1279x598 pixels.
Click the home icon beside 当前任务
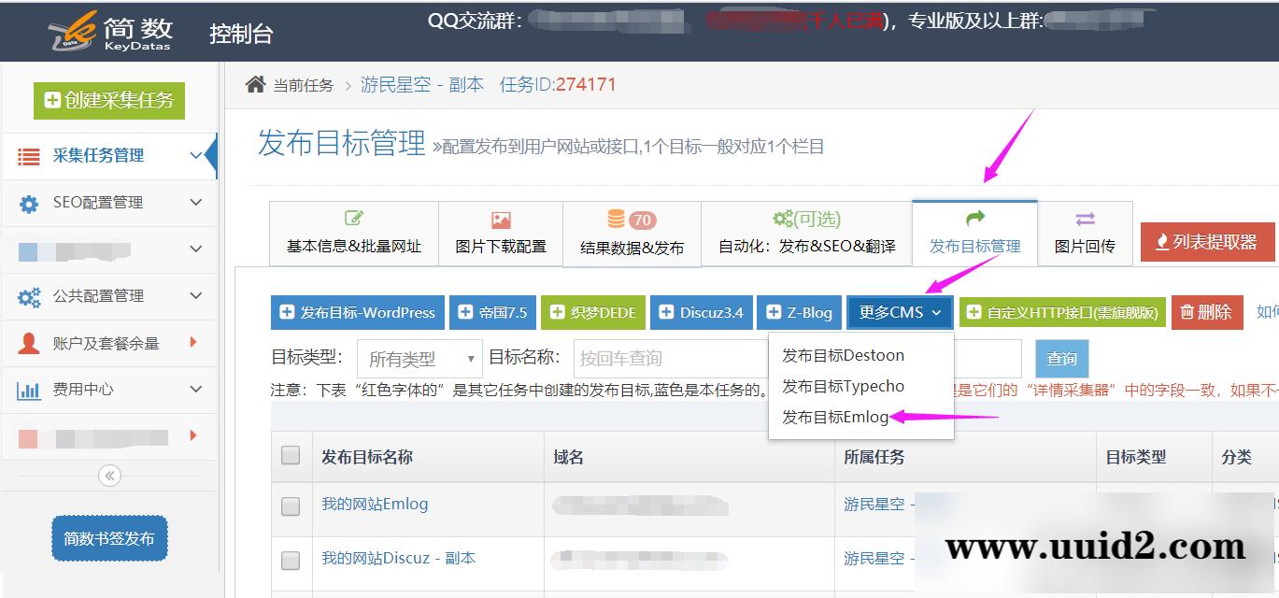(x=255, y=85)
